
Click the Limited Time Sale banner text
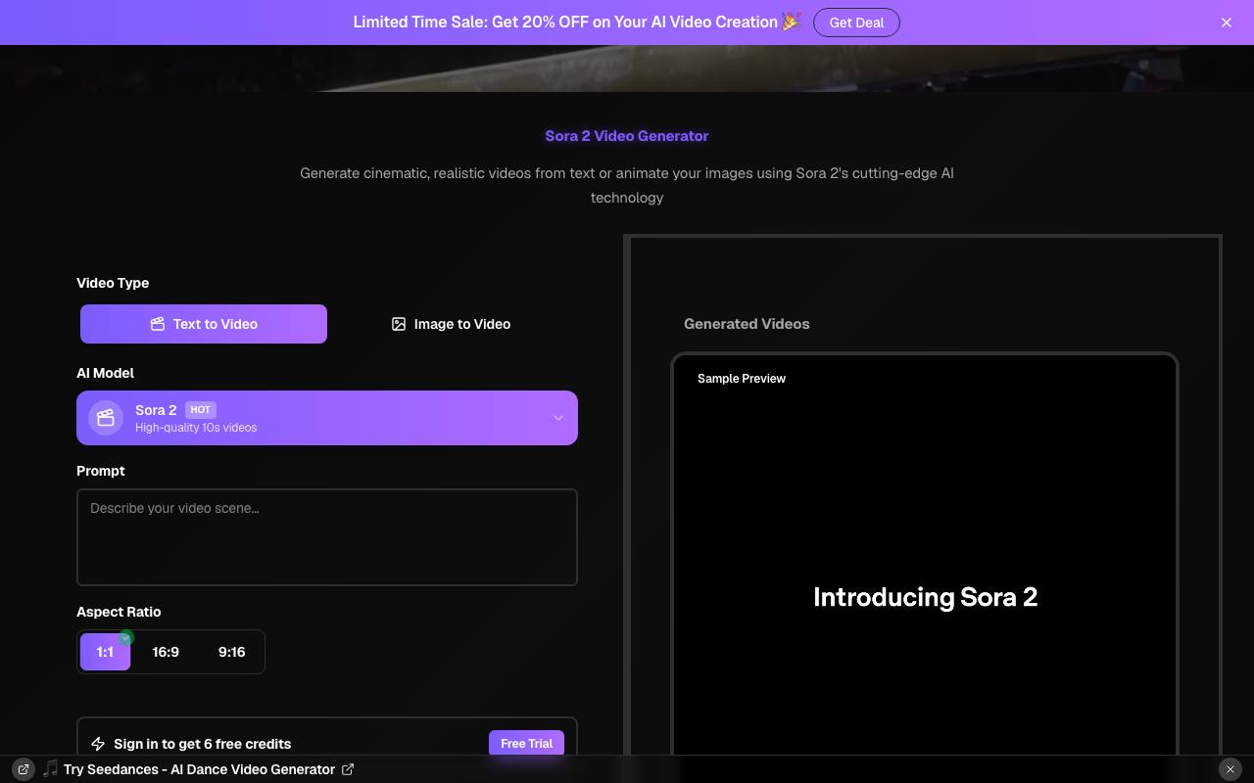tap(577, 23)
